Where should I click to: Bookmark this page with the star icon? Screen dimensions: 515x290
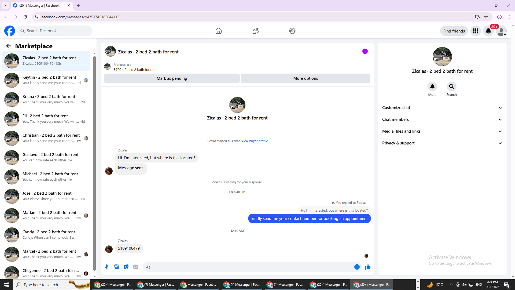(x=486, y=17)
